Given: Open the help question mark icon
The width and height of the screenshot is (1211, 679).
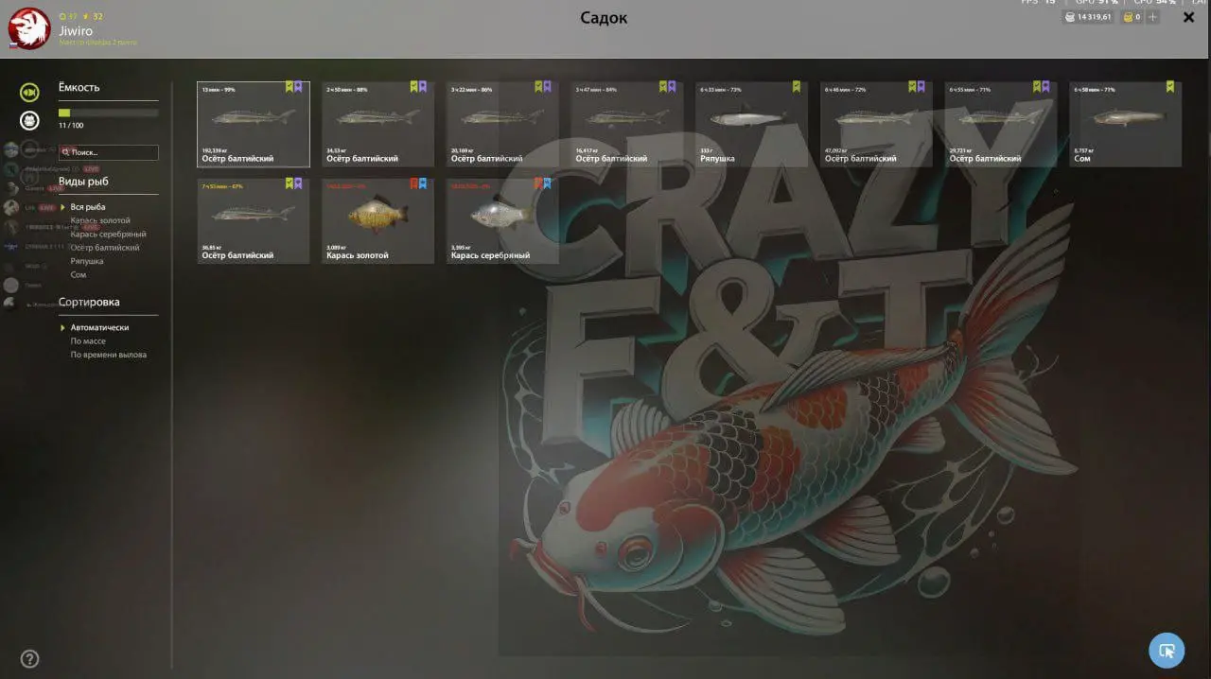Looking at the screenshot, I should 29,659.
